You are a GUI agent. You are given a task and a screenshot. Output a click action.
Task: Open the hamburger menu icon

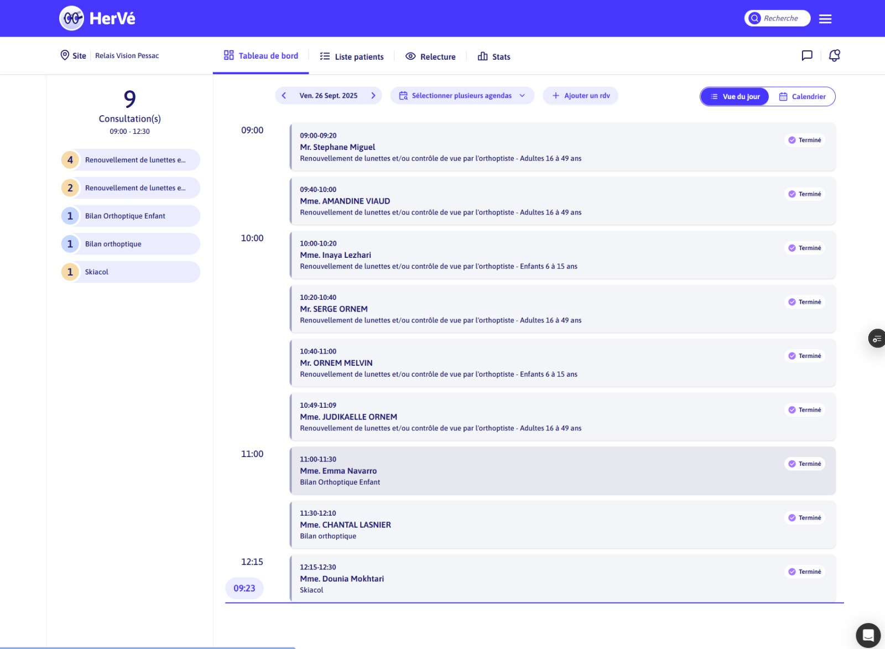click(825, 19)
